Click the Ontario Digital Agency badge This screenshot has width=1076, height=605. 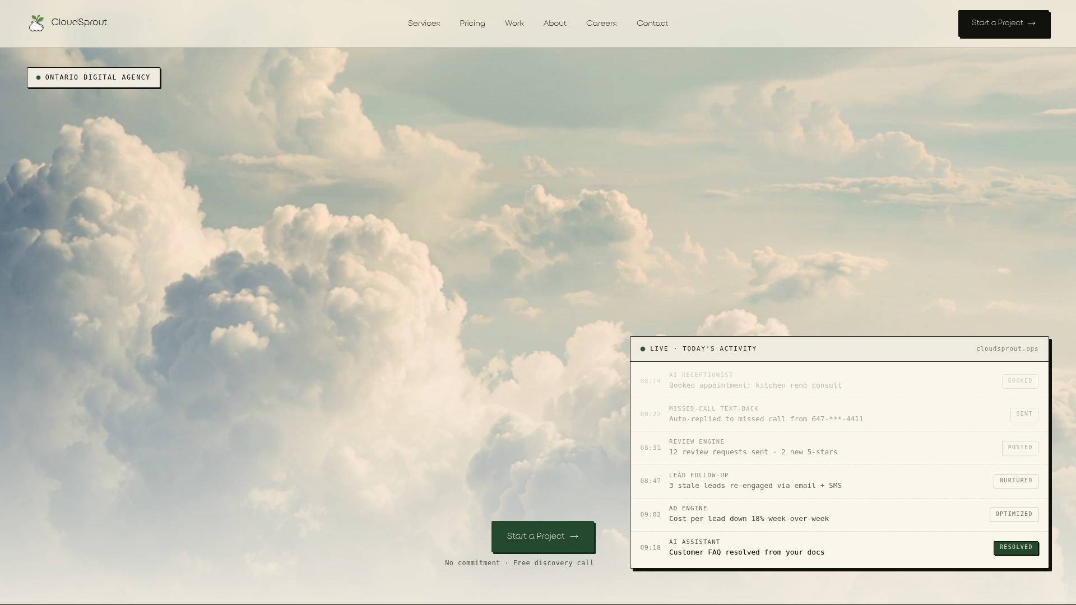pyautogui.click(x=94, y=77)
